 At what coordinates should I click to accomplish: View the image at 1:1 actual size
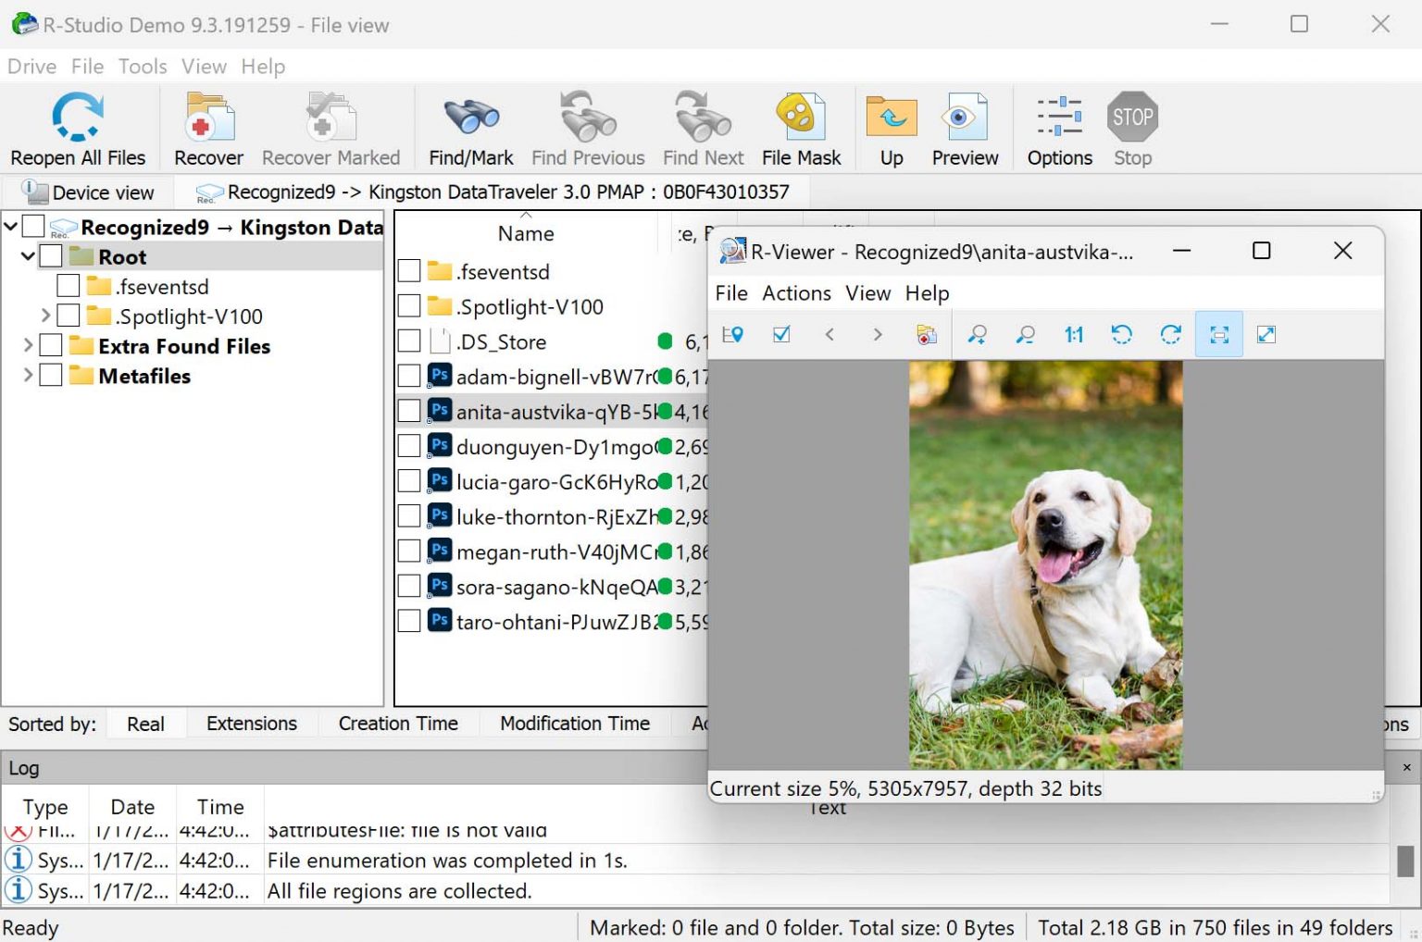[1073, 334]
